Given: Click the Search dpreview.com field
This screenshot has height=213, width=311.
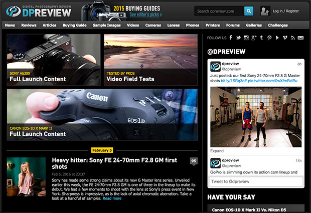Looking at the screenshot, I should pos(219,11).
